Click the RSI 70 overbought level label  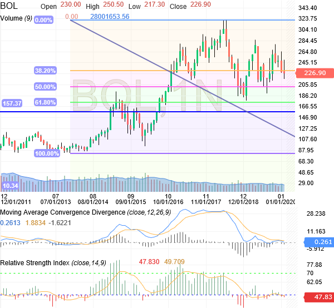coord(310,273)
